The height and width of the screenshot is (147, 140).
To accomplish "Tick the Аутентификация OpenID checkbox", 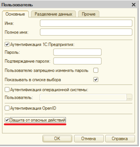I will 7,108.
